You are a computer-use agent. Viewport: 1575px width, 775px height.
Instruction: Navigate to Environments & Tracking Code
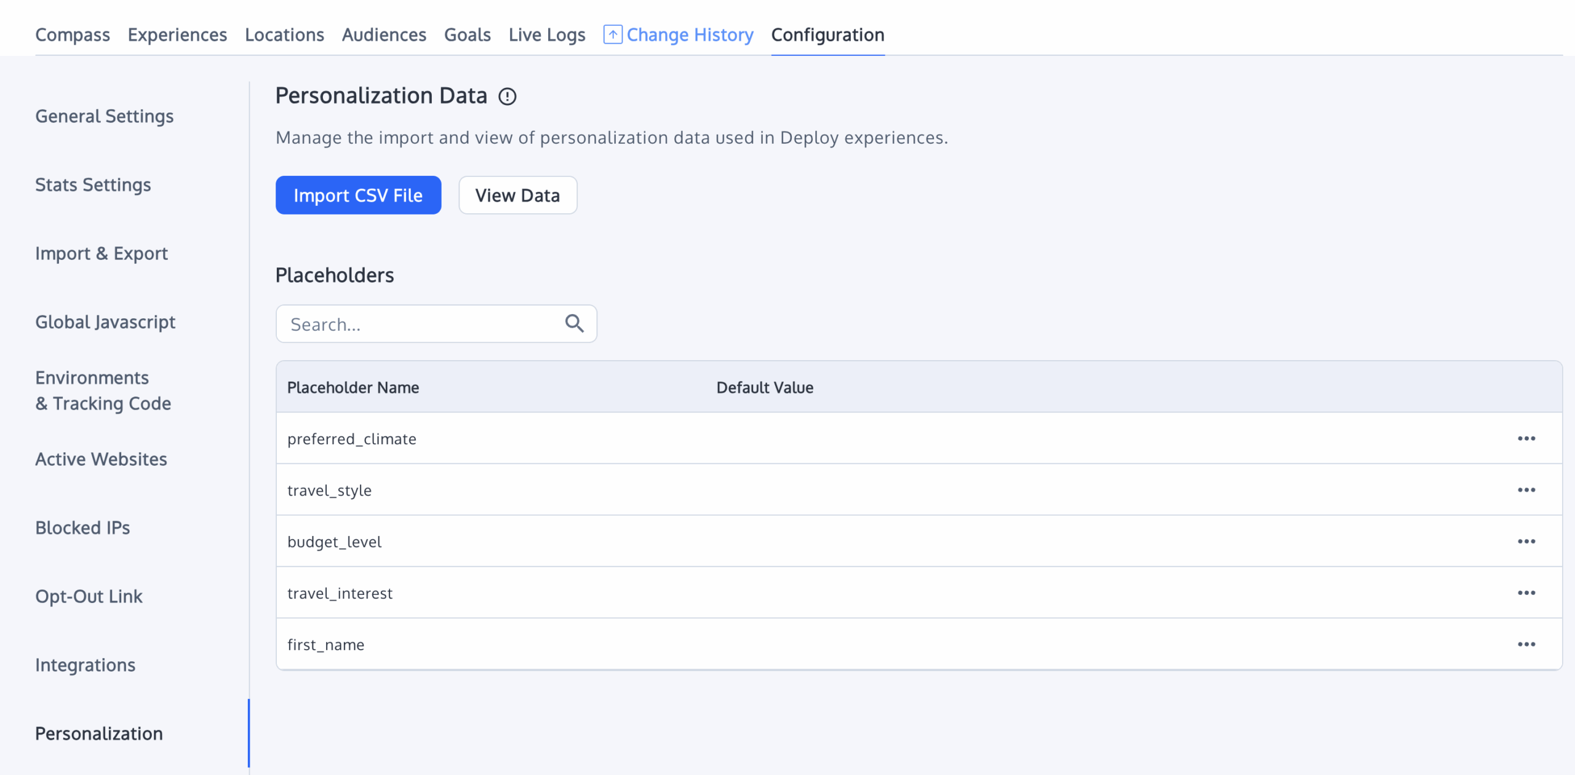click(103, 390)
